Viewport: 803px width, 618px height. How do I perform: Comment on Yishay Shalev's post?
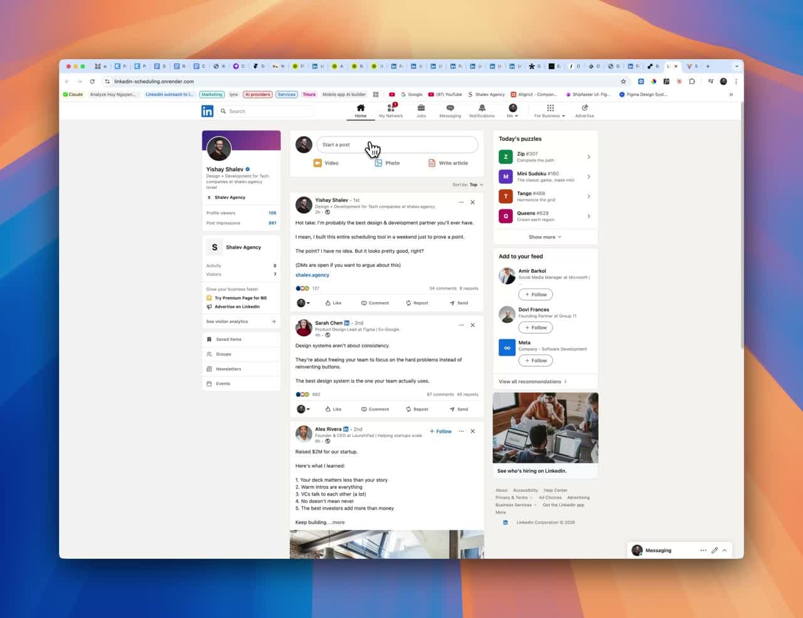tap(375, 303)
